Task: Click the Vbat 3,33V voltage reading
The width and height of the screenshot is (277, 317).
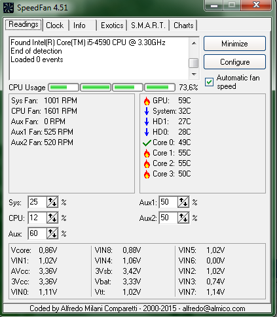Action: pyautogui.click(x=118, y=282)
